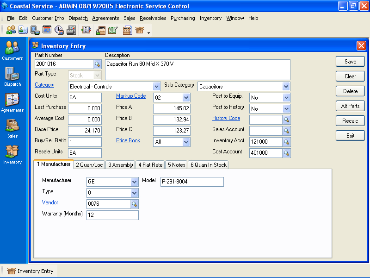Viewport: 370px width, 278px height.
Task: Look up Cost Account with magnifier icon
Action: tap(286, 153)
